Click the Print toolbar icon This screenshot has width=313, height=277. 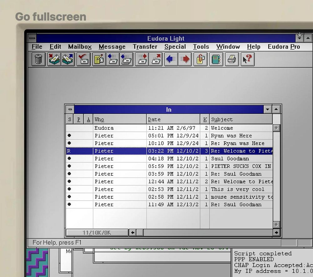[232, 59]
